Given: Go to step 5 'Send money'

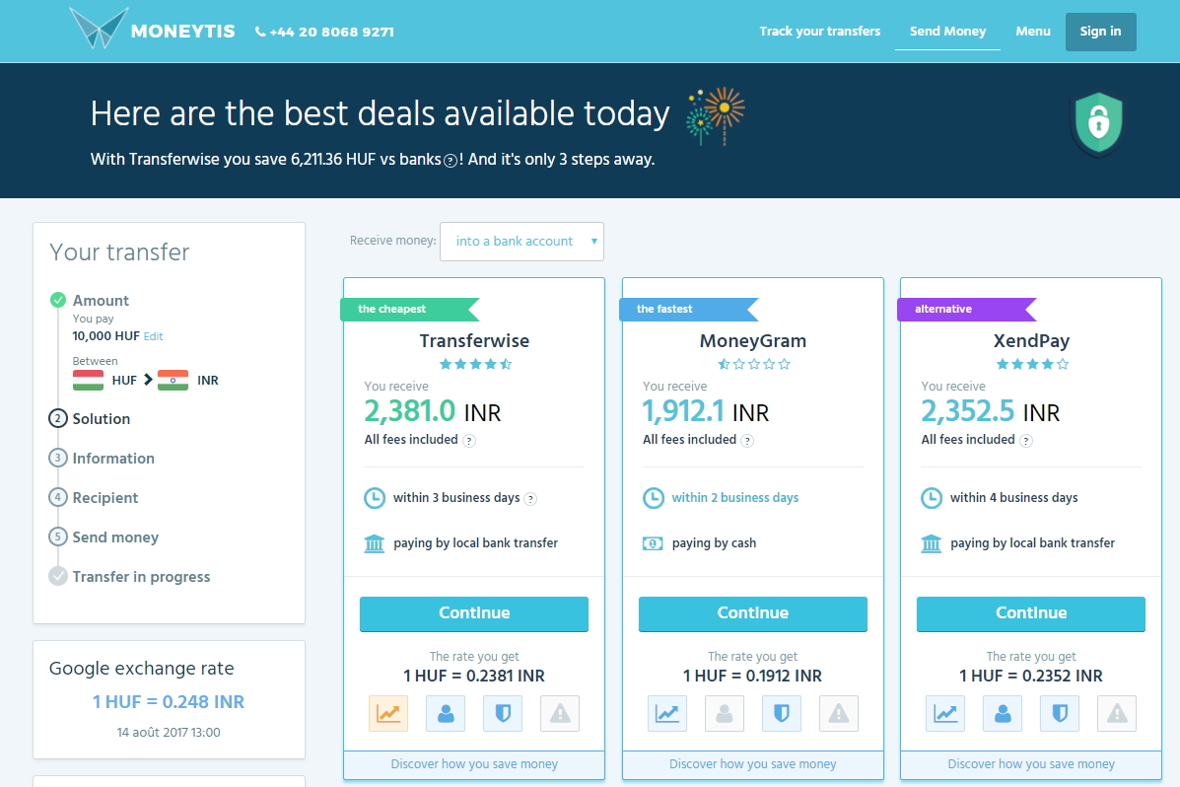Looking at the screenshot, I should point(115,537).
